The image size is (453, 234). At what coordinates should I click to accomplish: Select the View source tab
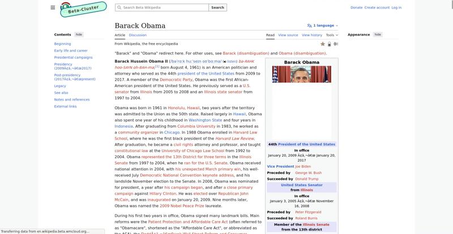click(x=288, y=35)
